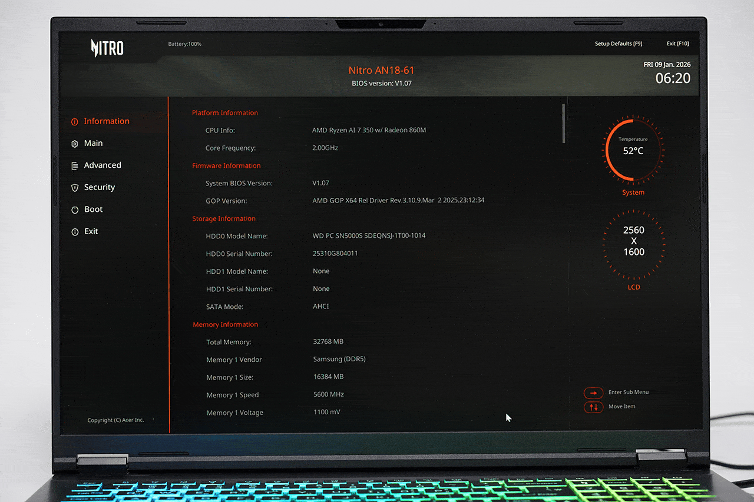This screenshot has width=754, height=502.
Task: Switch to the Advanced section
Action: 102,165
